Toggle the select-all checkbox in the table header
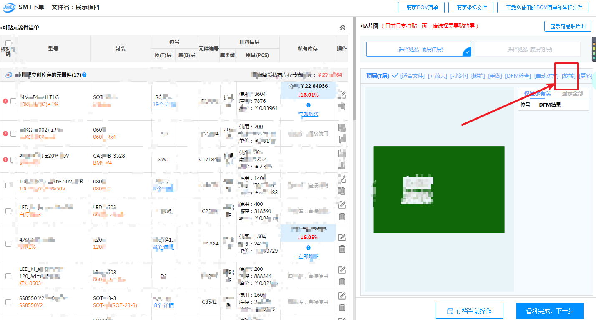Image resolution: width=596 pixels, height=320 pixels. pos(8,43)
